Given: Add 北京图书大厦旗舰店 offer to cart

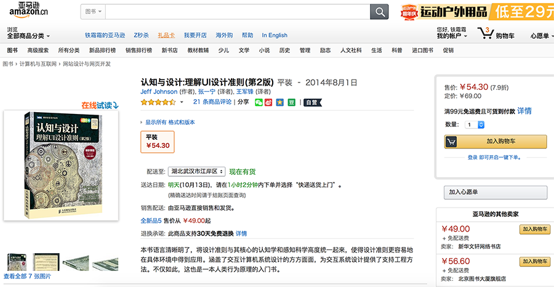Looking at the screenshot, I should (534, 262).
